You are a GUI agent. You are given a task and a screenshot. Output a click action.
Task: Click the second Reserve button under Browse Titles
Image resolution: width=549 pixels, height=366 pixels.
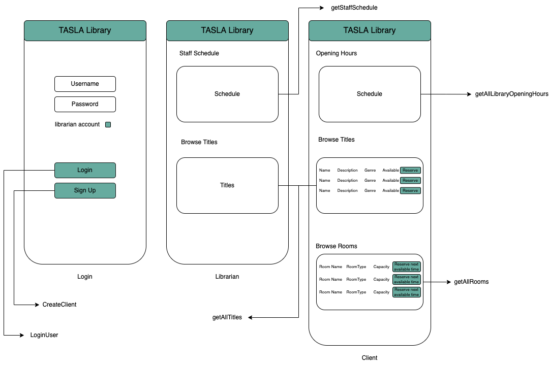410,180
